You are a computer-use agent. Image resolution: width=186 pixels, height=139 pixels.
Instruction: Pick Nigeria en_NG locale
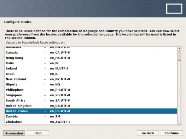pyautogui.click(x=91, y=84)
